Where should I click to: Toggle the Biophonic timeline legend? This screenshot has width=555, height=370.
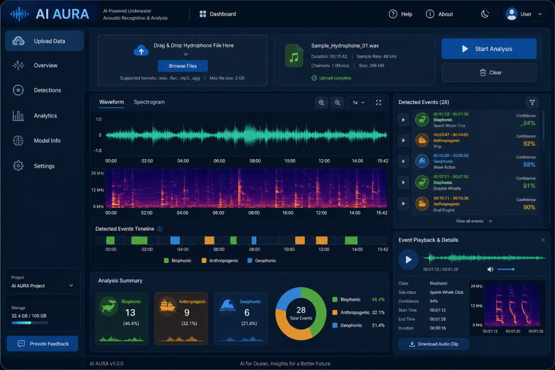point(177,261)
